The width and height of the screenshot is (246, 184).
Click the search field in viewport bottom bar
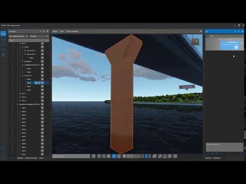[71, 156]
